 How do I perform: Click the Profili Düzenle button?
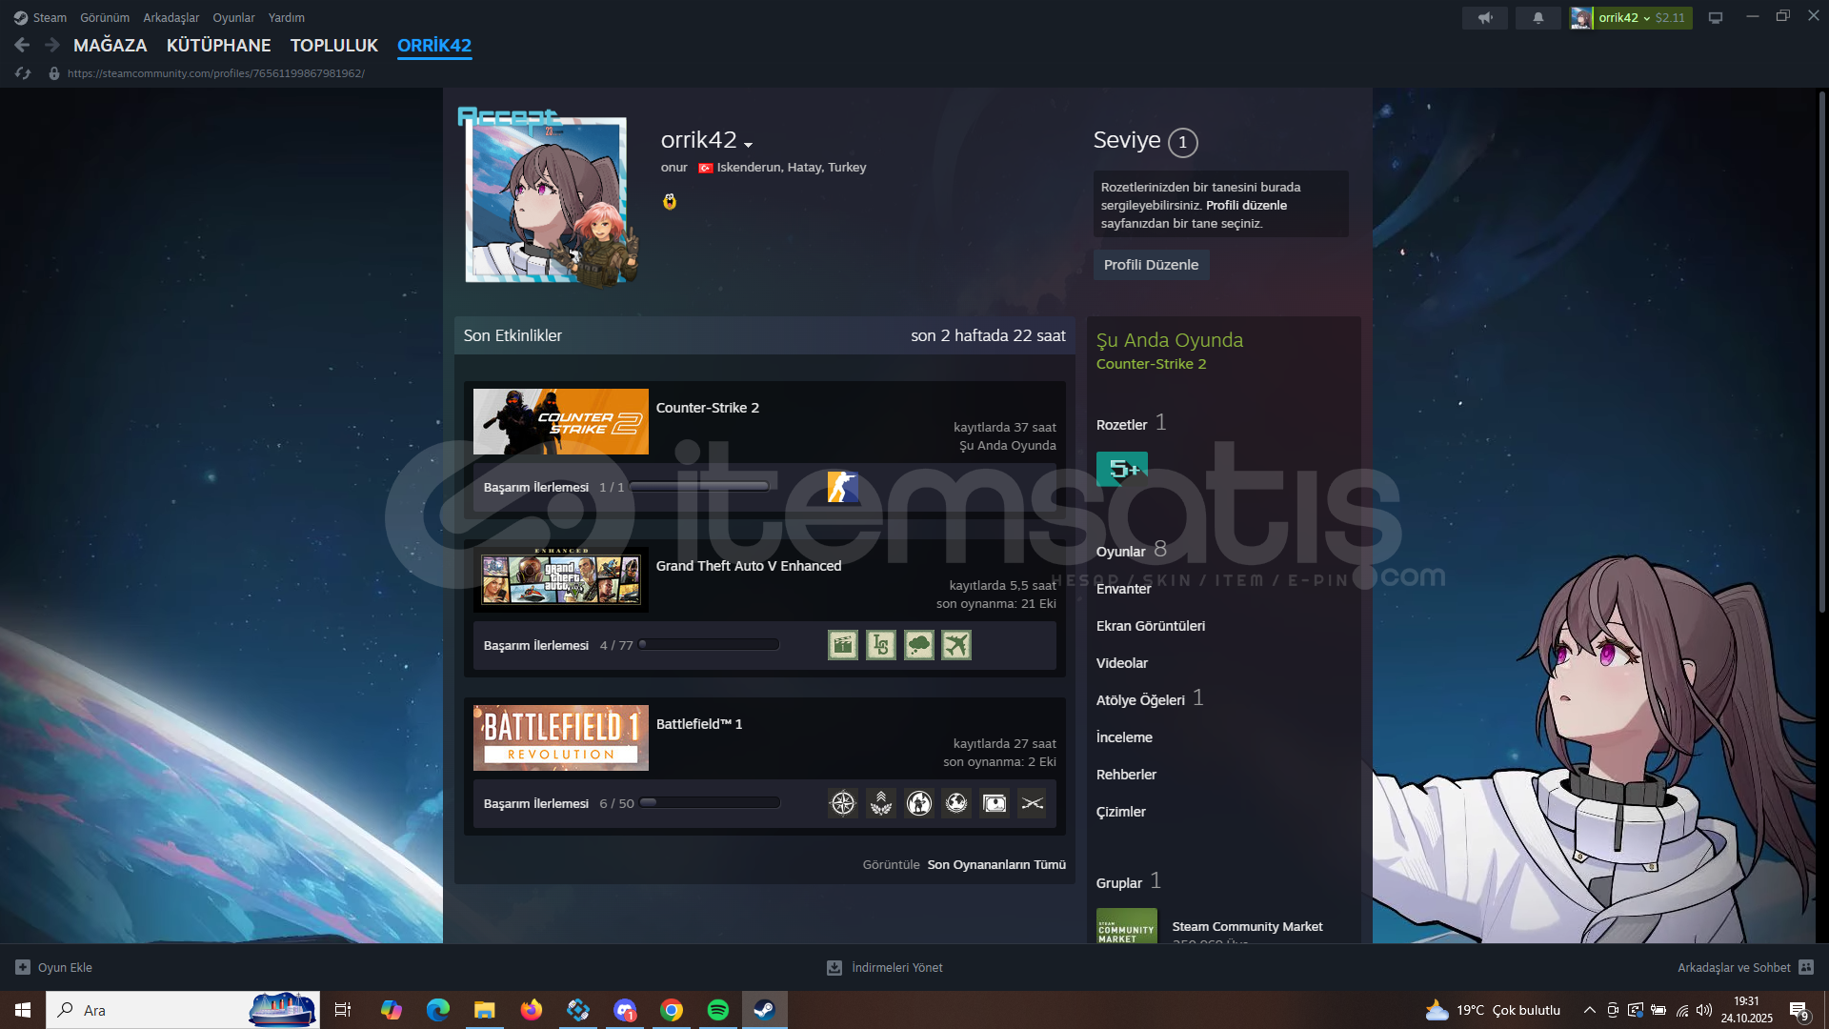click(x=1150, y=265)
